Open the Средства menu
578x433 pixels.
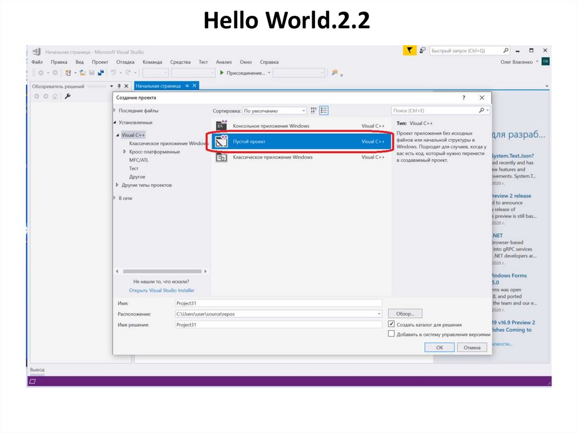(180, 62)
